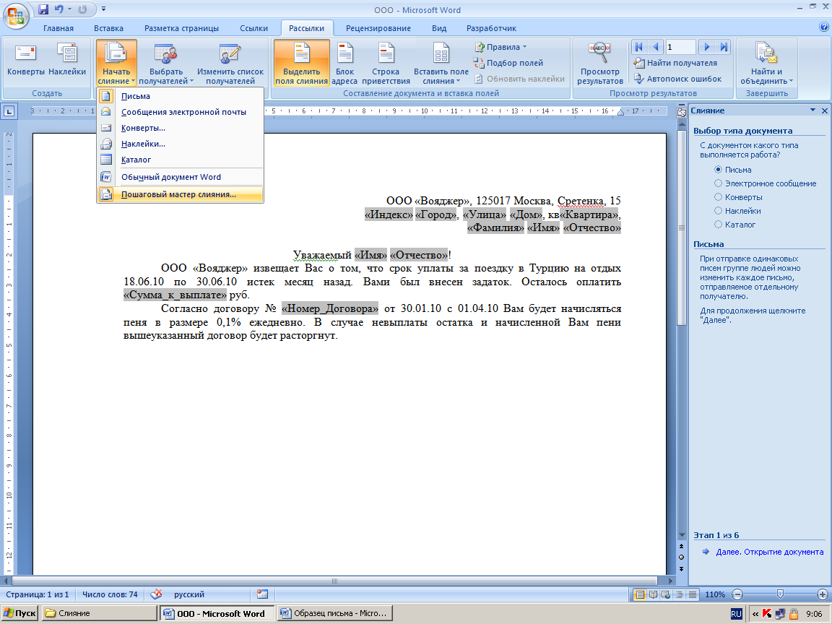Image resolution: width=832 pixels, height=624 pixels.
Task: Click Выделить поля слияния button
Action: pyautogui.click(x=301, y=63)
